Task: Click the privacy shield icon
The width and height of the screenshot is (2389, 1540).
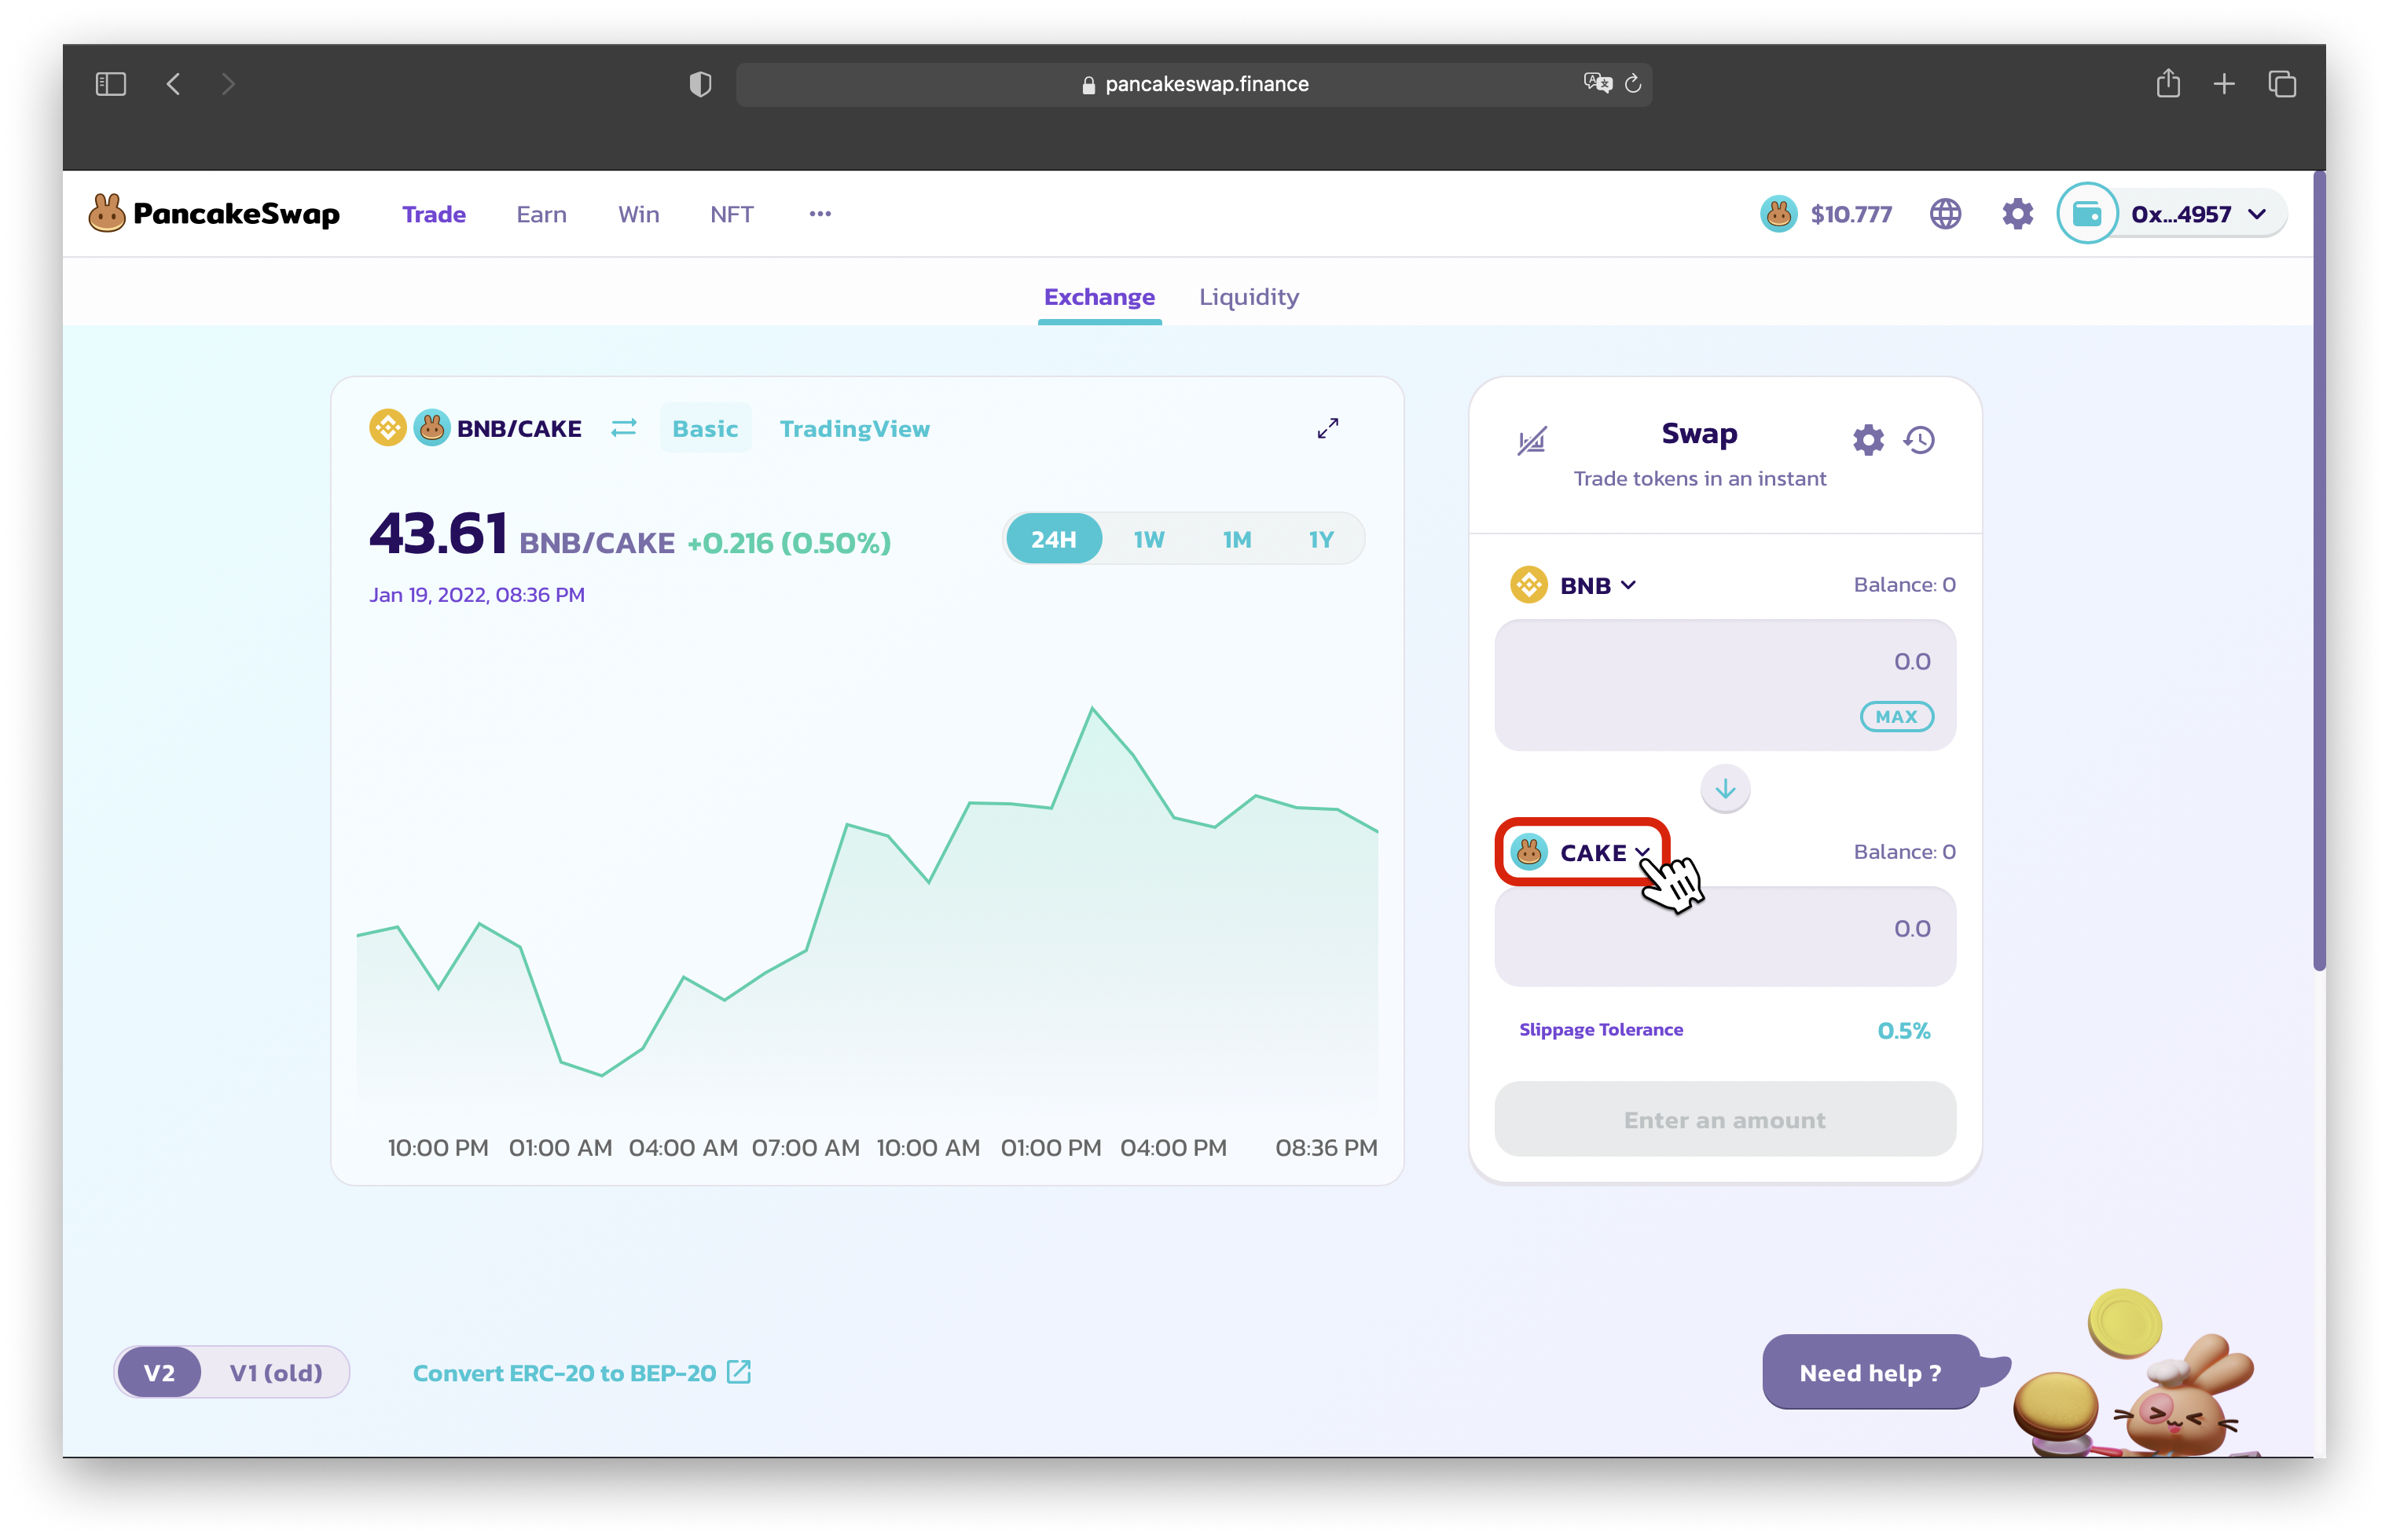Action: 700,84
